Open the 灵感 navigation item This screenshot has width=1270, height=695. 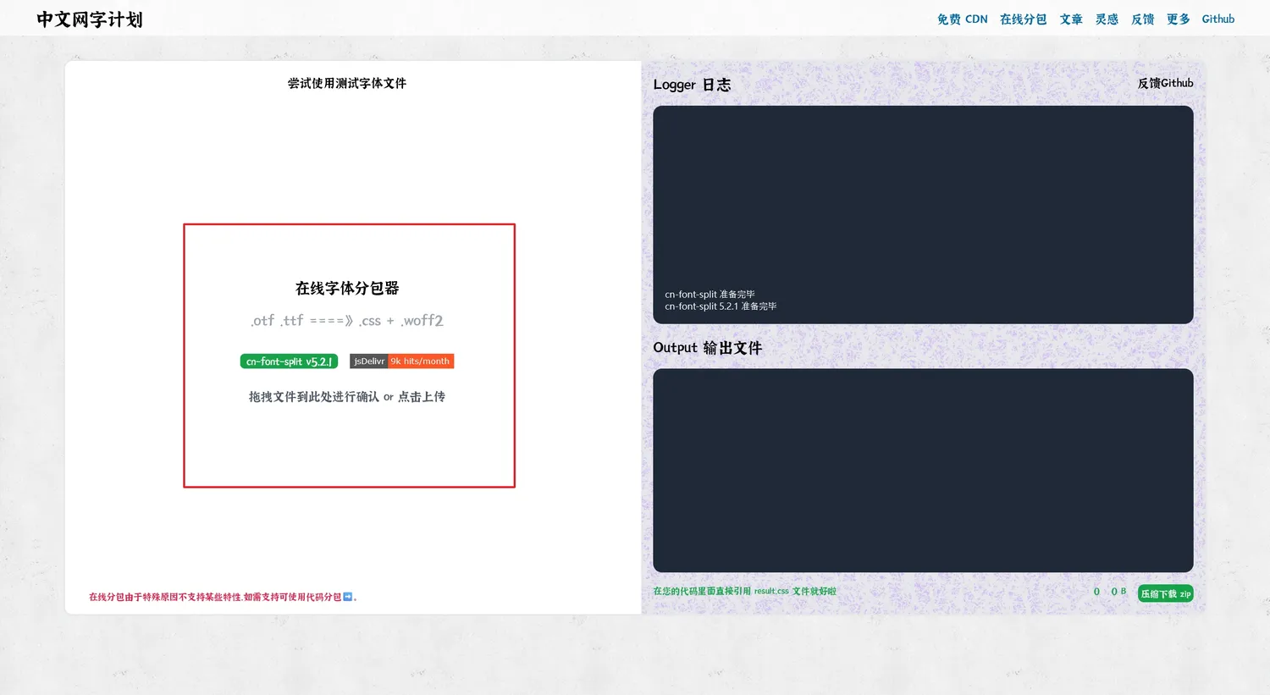(x=1107, y=19)
